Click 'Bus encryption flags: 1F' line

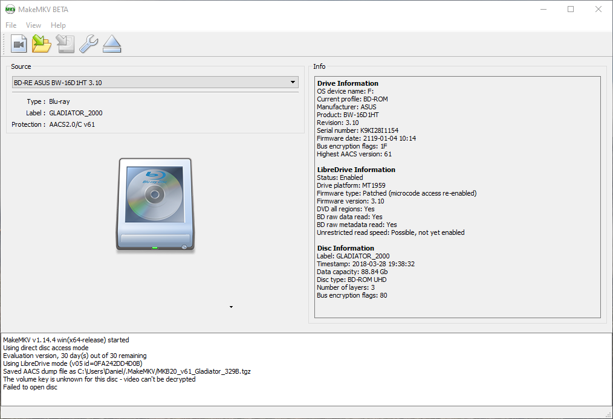pyautogui.click(x=352, y=146)
